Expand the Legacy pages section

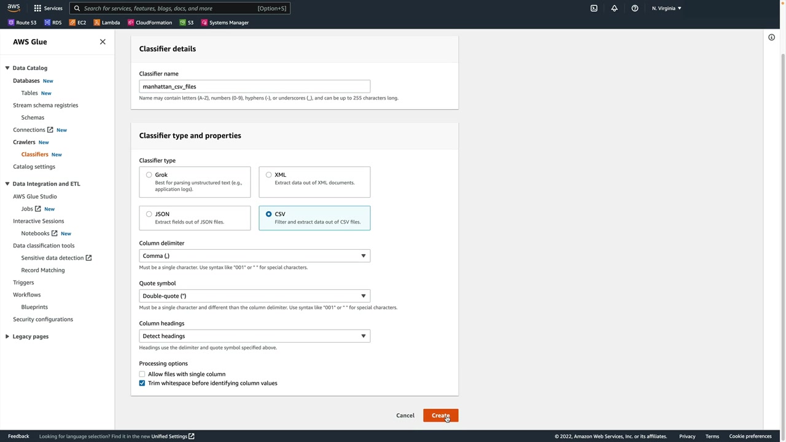(x=7, y=336)
